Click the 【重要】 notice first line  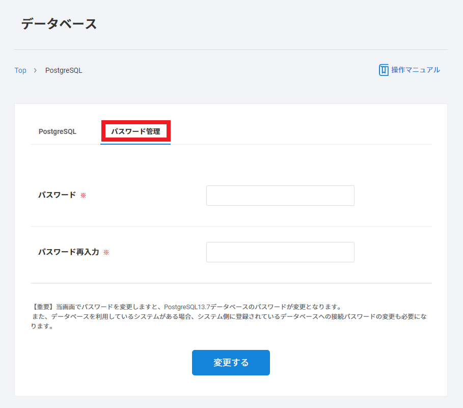tap(186, 307)
